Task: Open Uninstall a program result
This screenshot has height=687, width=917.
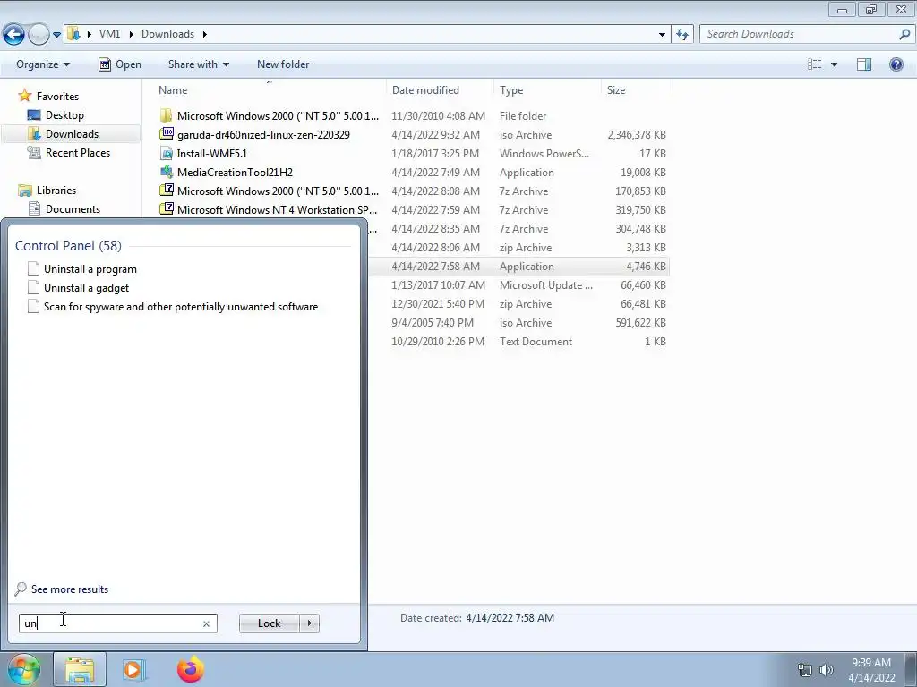Action: click(x=90, y=269)
